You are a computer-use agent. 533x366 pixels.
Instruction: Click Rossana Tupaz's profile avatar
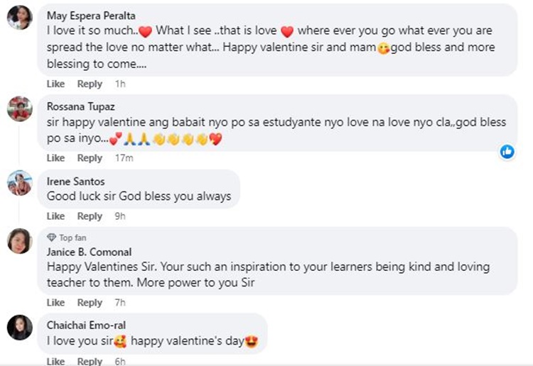coord(19,109)
